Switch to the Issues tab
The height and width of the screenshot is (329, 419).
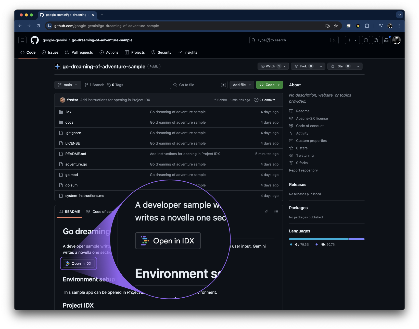pos(50,52)
